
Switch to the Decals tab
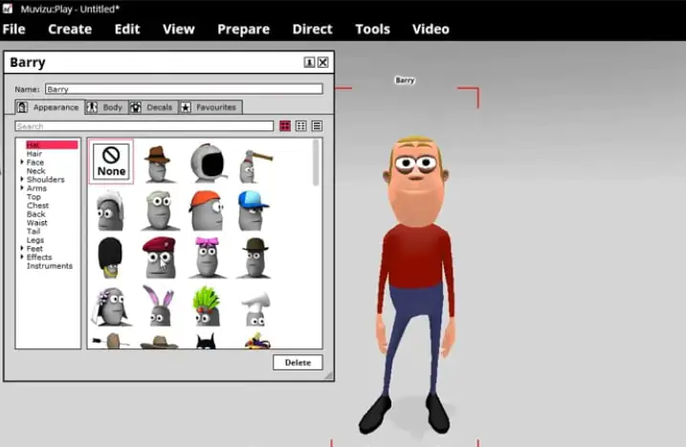(152, 107)
